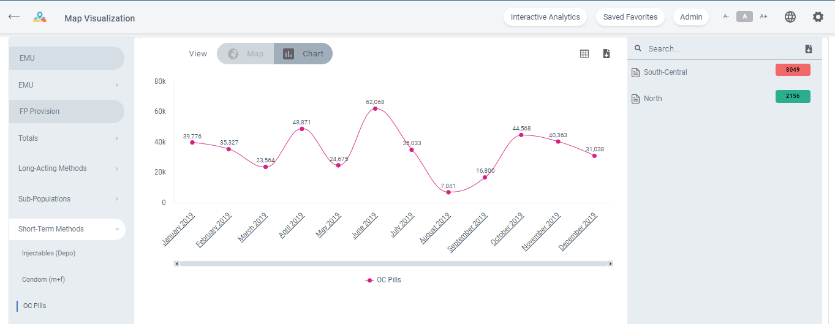The height and width of the screenshot is (324, 835).
Task: Decrease font size with A- button
Action: (x=726, y=17)
